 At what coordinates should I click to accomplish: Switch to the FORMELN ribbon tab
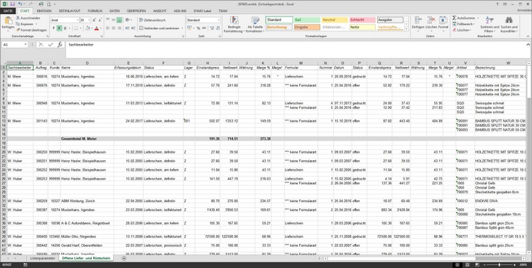pos(95,11)
